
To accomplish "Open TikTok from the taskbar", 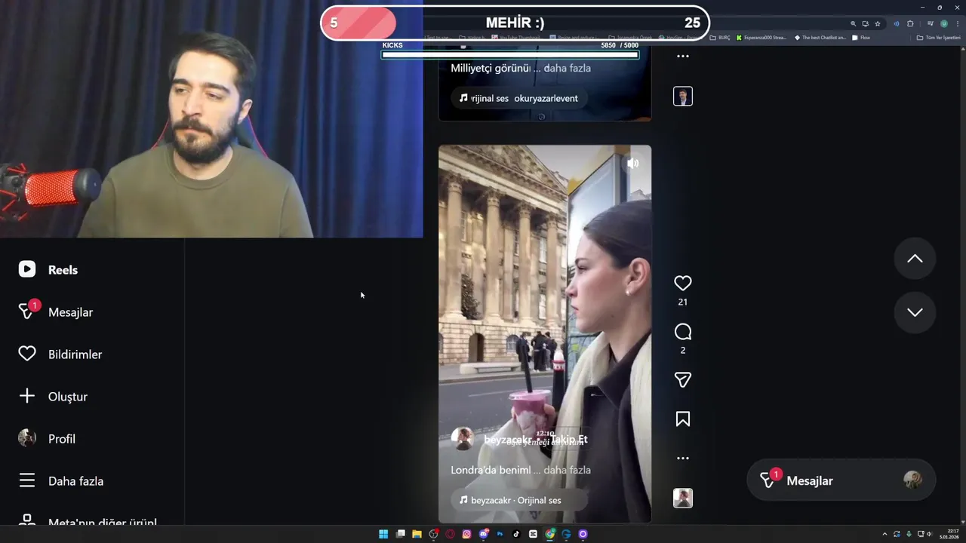I will tap(516, 534).
